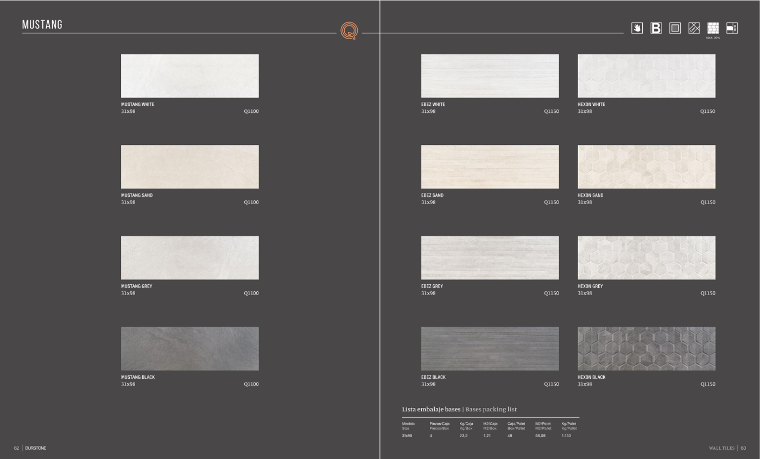
Task: Click the nested square rectified icon
Action: [x=675, y=28]
